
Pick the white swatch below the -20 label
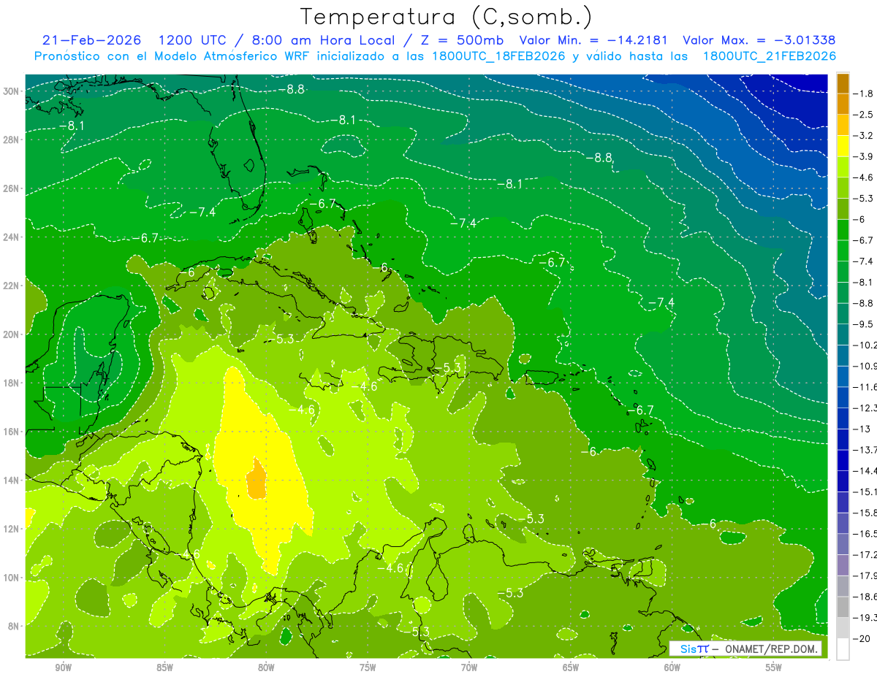tap(843, 649)
